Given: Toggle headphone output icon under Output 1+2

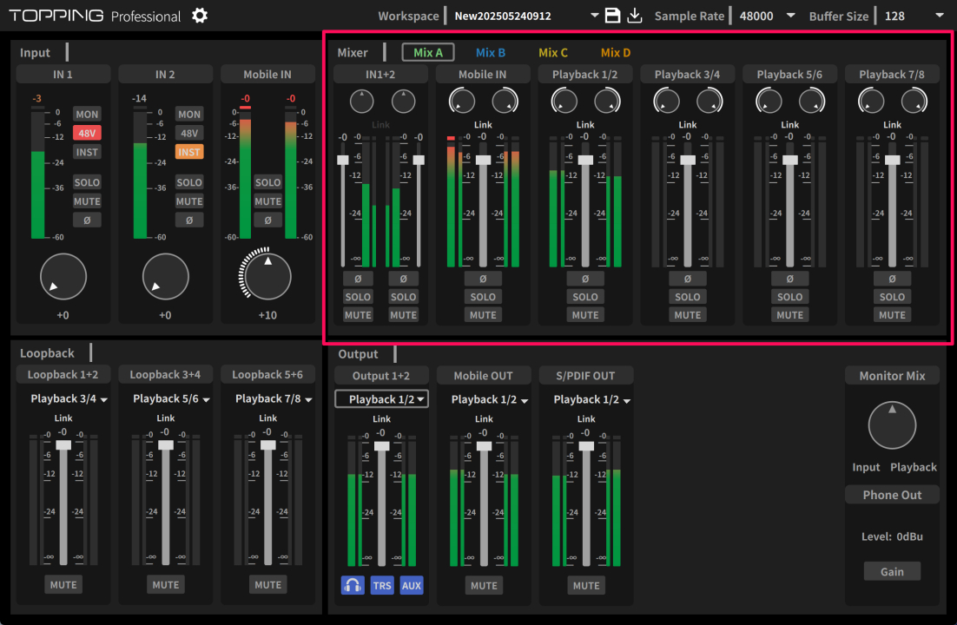Looking at the screenshot, I should tap(353, 585).
